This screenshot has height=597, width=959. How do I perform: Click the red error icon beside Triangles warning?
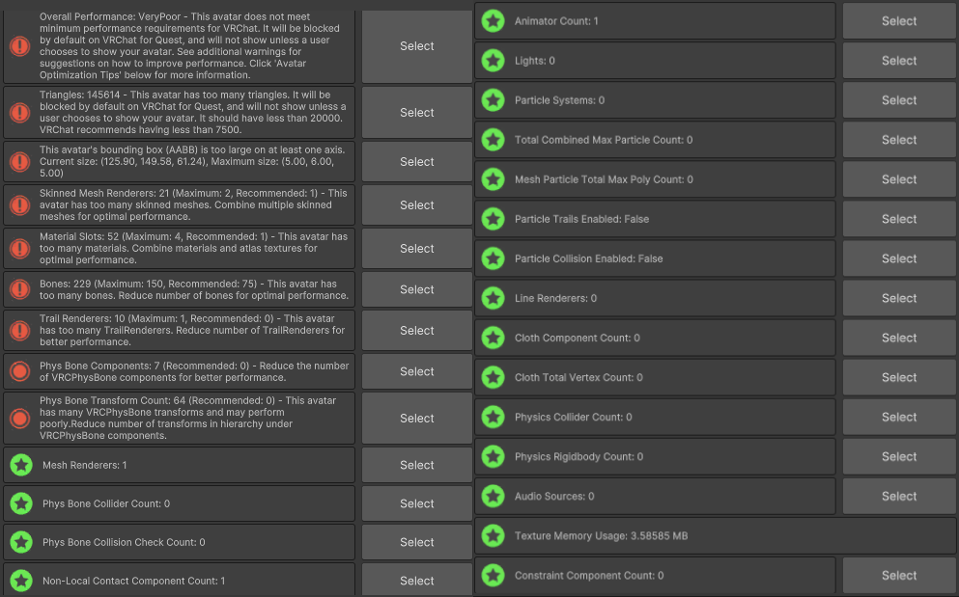pos(19,113)
